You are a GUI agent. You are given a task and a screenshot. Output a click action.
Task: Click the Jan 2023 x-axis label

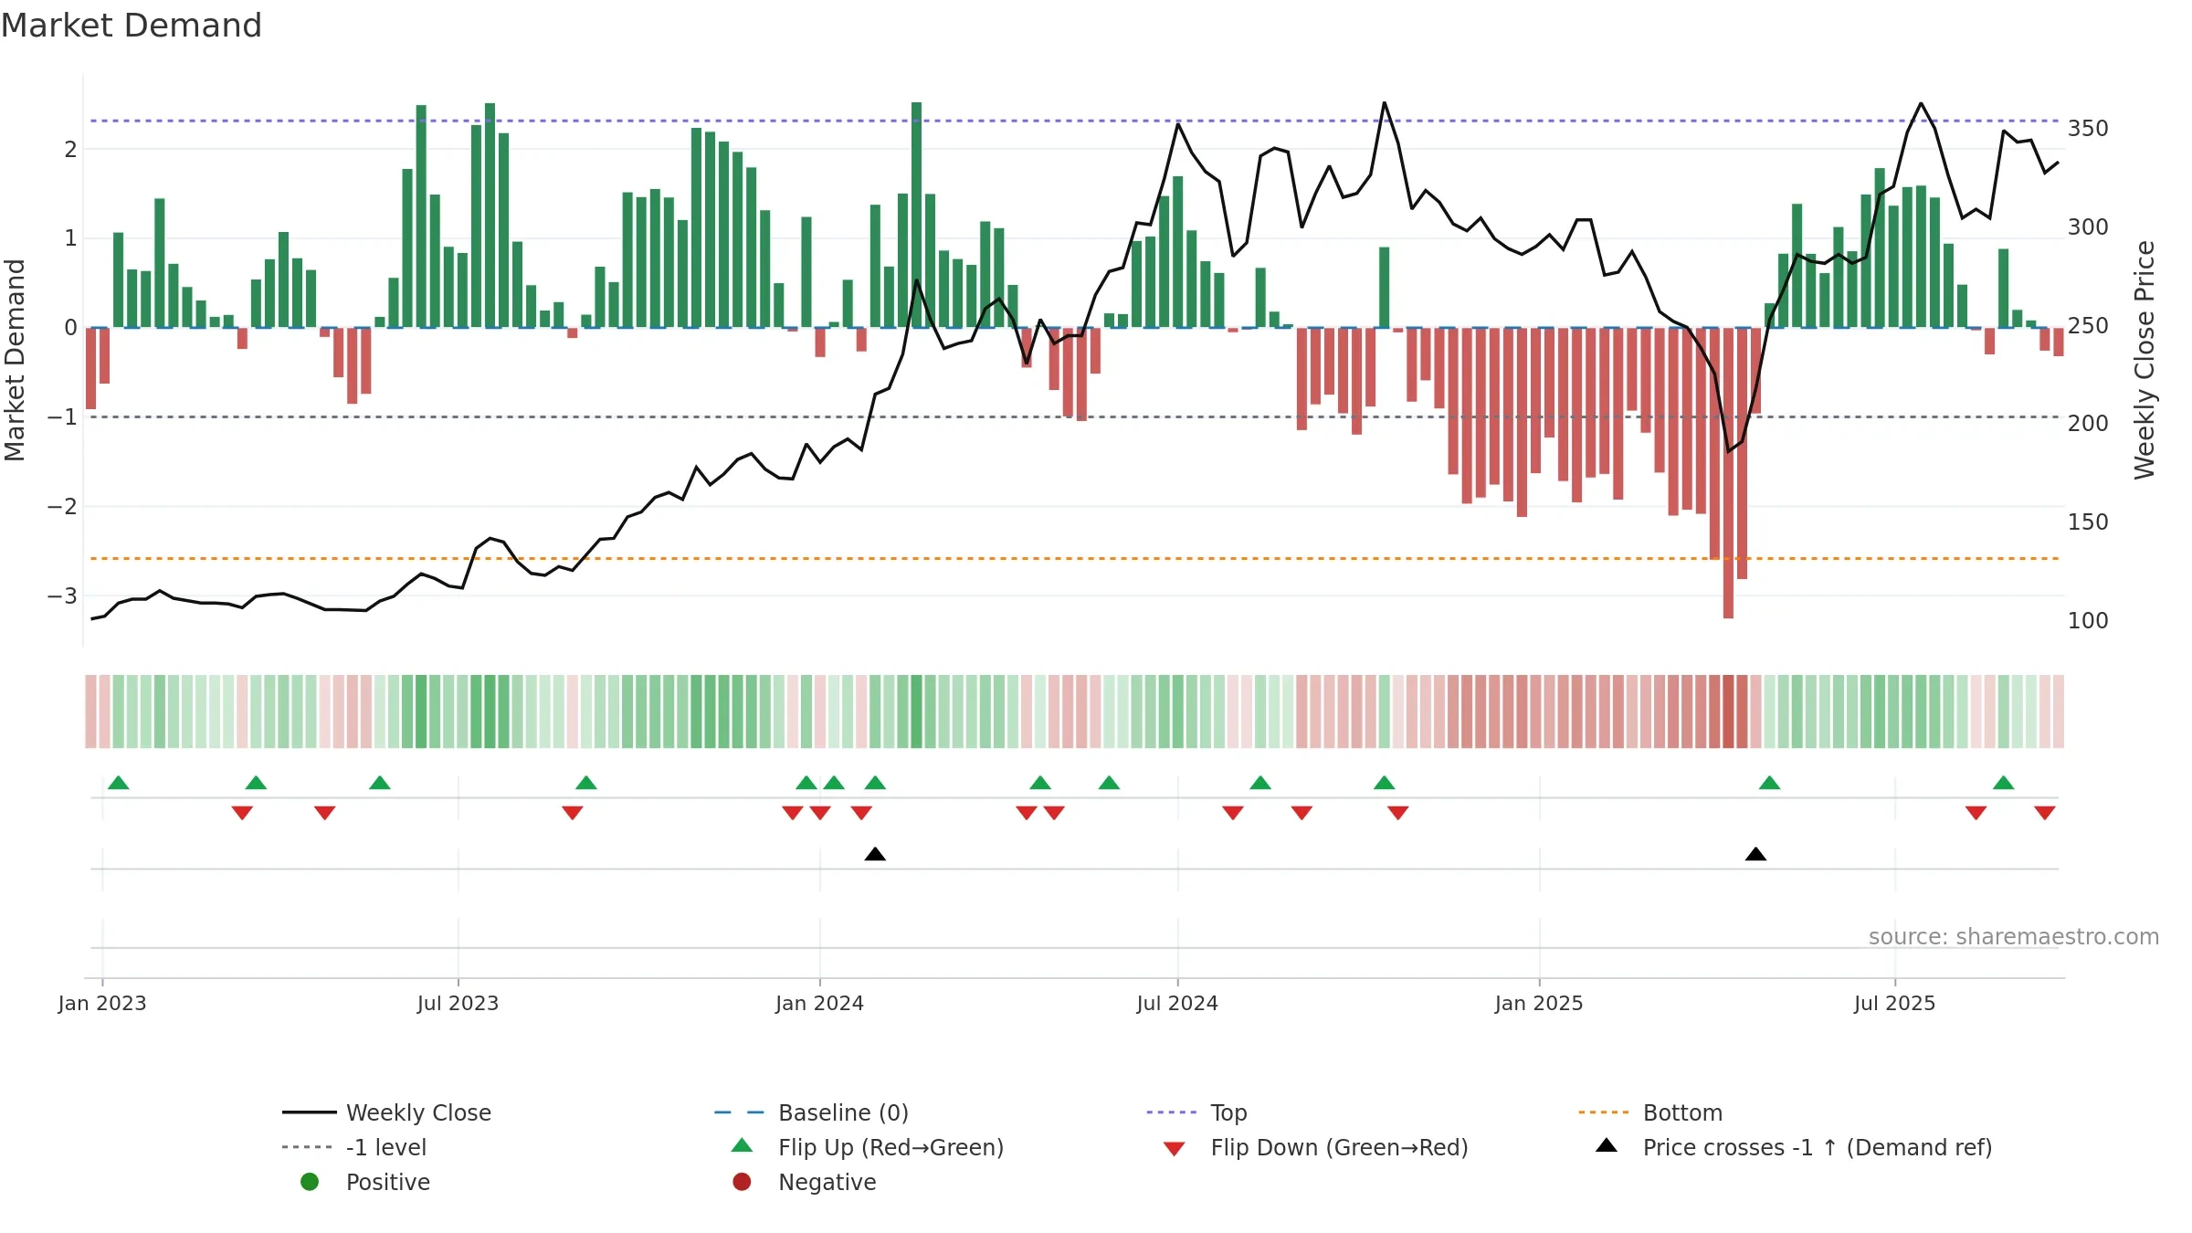102,1003
